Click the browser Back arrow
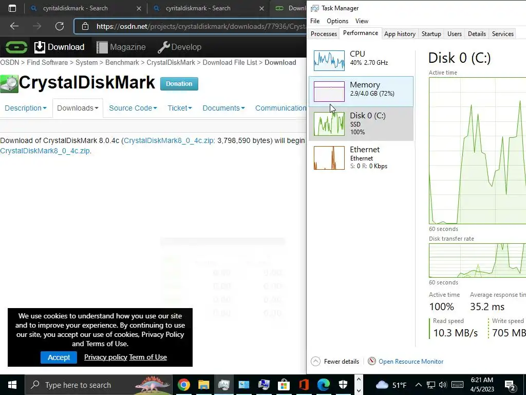 (14, 26)
